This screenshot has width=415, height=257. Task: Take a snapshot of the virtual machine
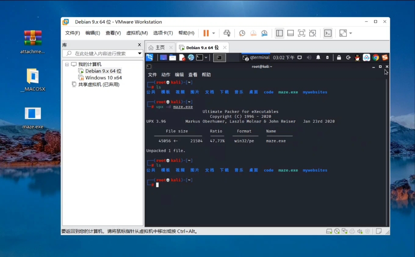tap(242, 33)
